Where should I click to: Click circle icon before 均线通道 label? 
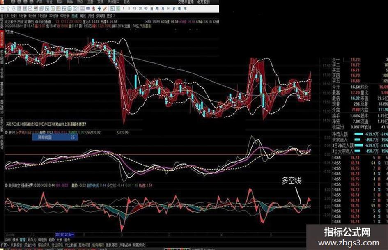(37, 22)
